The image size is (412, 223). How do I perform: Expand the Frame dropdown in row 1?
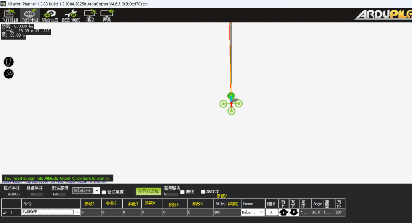pos(261,212)
